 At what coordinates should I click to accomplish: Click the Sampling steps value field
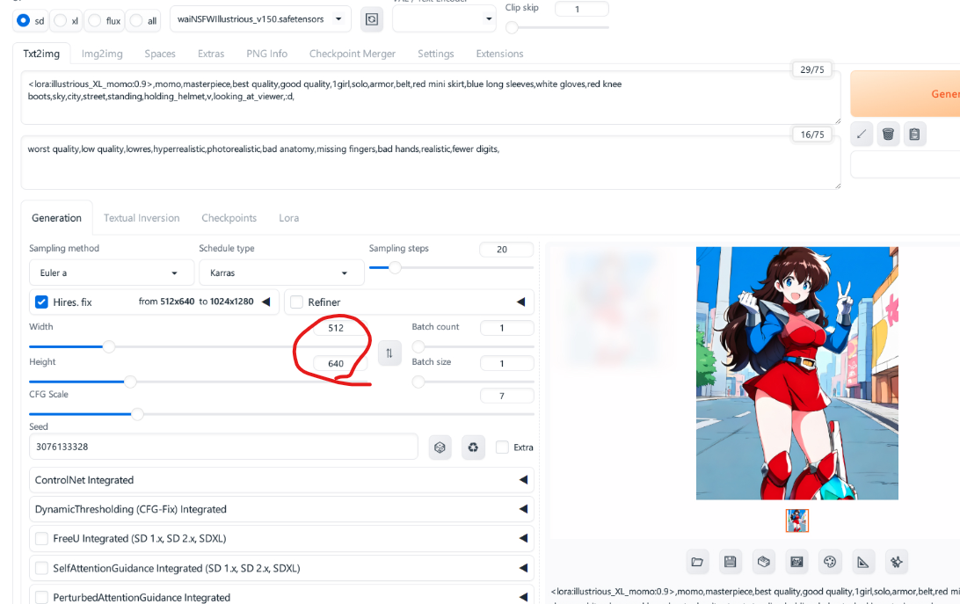[506, 250]
